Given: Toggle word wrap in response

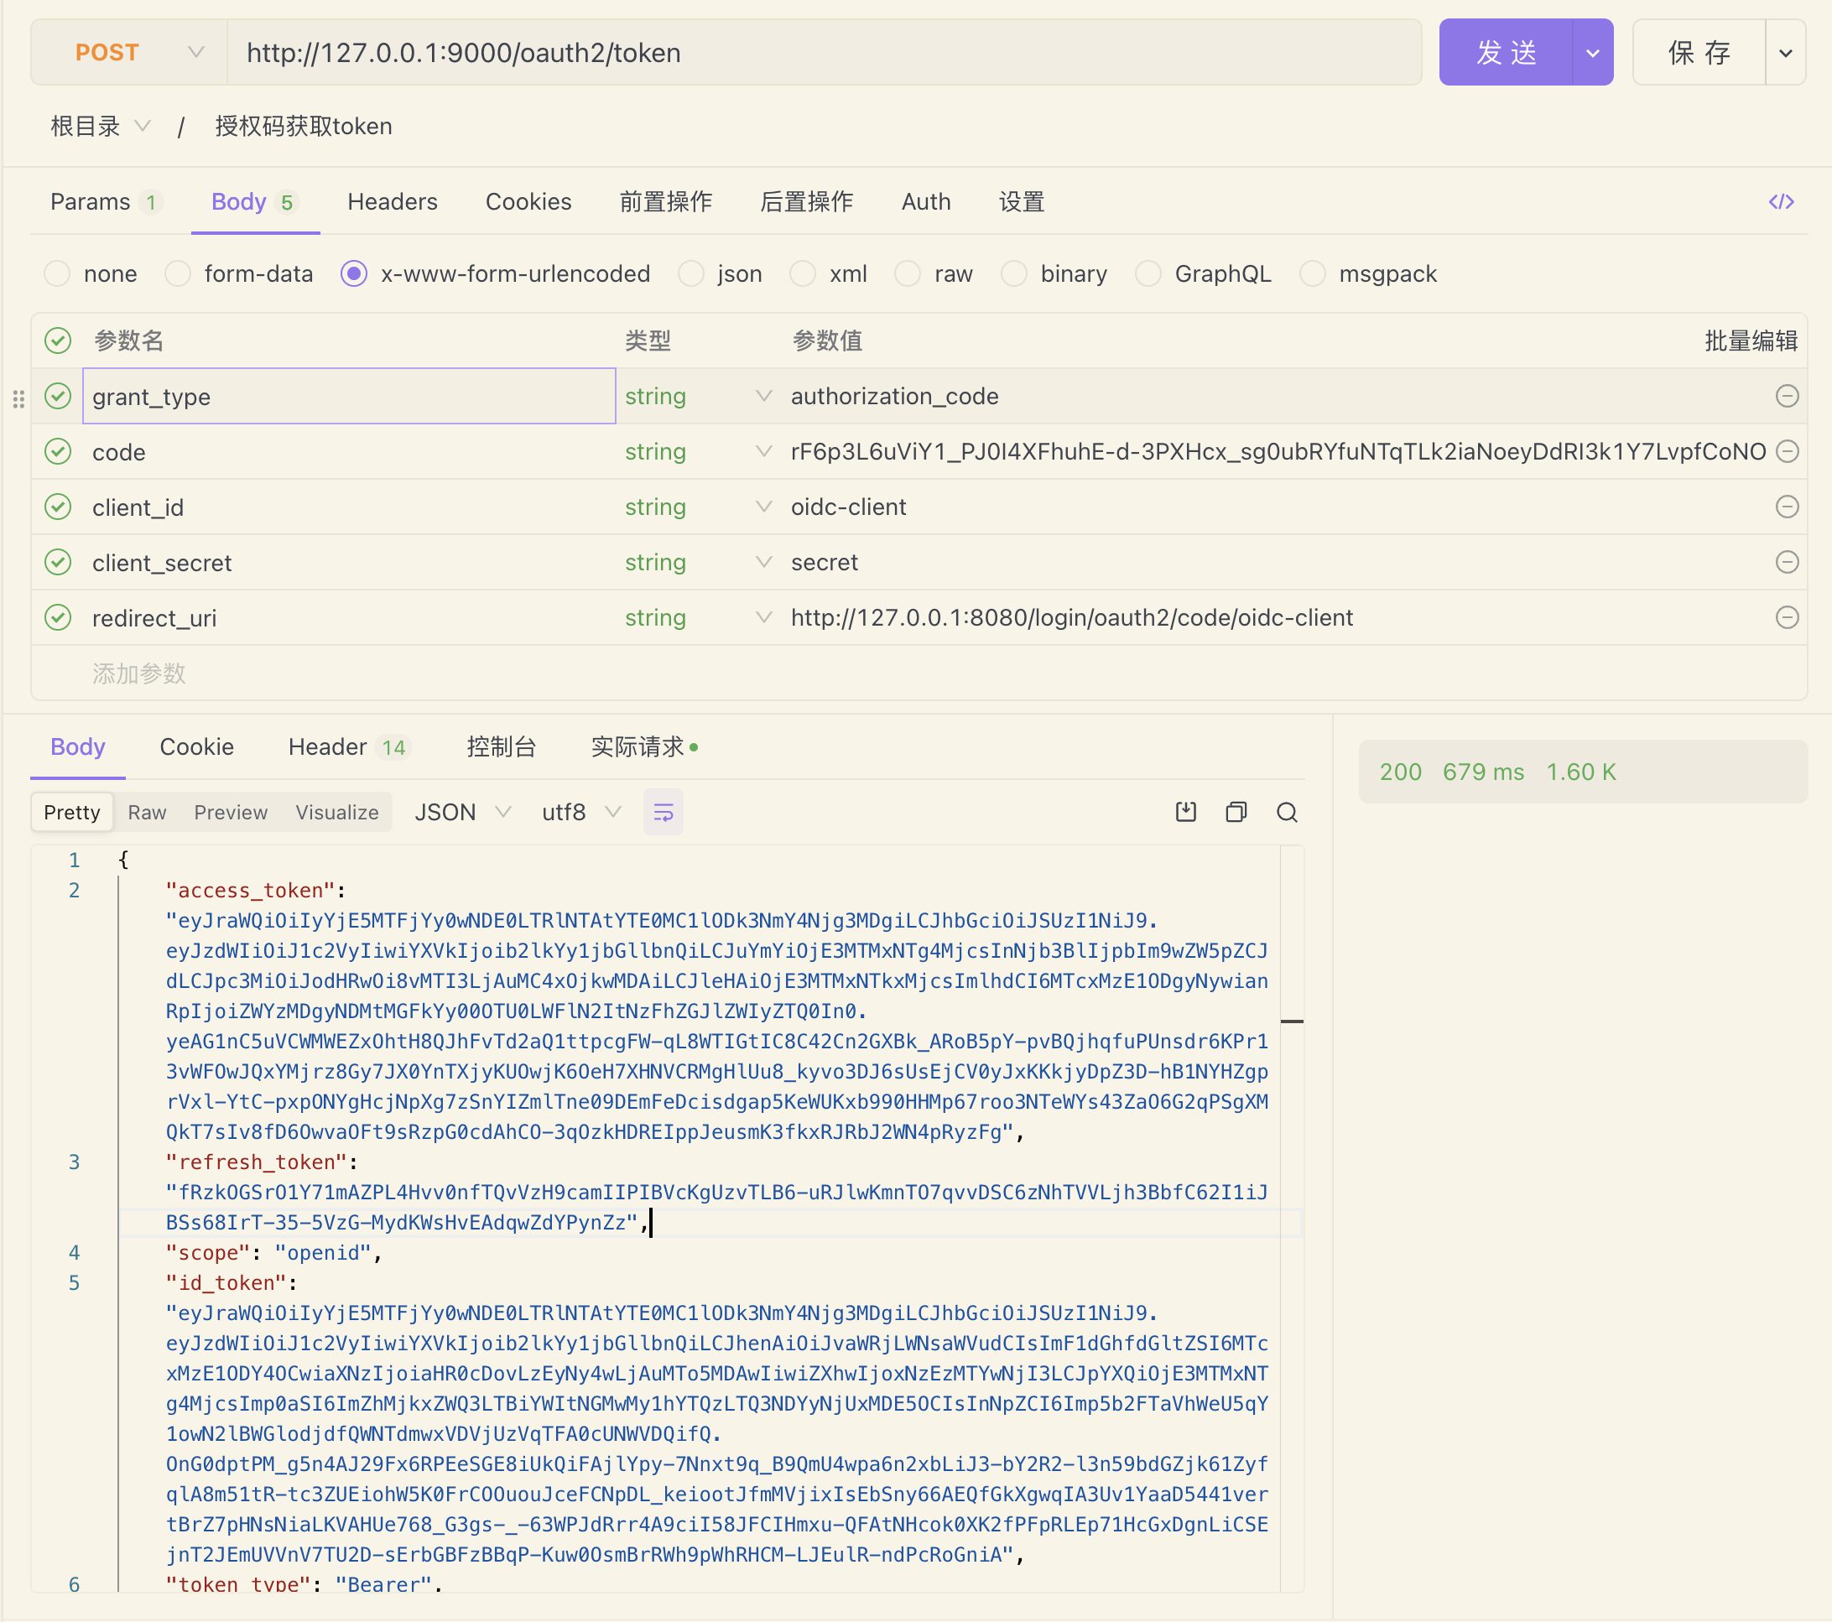Looking at the screenshot, I should pyautogui.click(x=664, y=812).
